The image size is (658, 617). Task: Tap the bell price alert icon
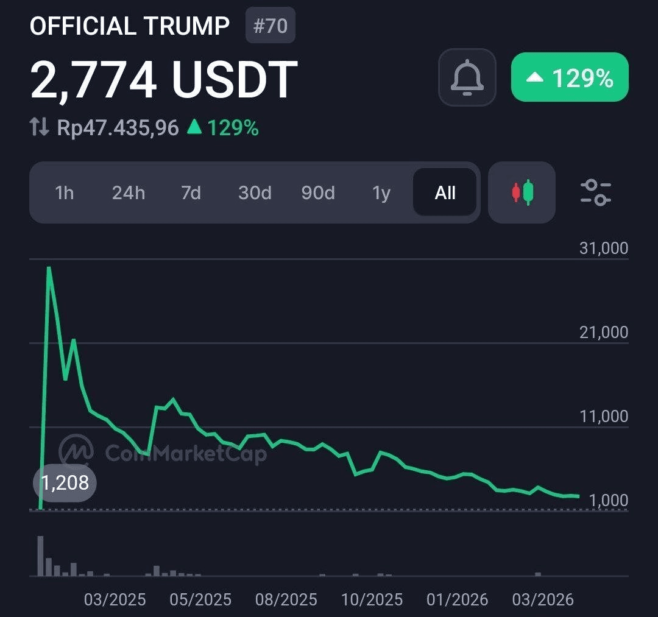467,77
